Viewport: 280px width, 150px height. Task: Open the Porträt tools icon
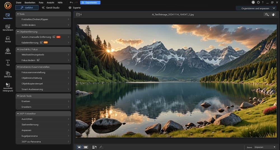pos(8,39)
